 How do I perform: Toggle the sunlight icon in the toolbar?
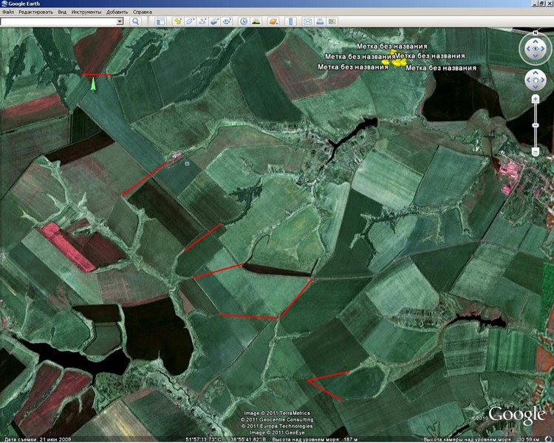coord(256,22)
